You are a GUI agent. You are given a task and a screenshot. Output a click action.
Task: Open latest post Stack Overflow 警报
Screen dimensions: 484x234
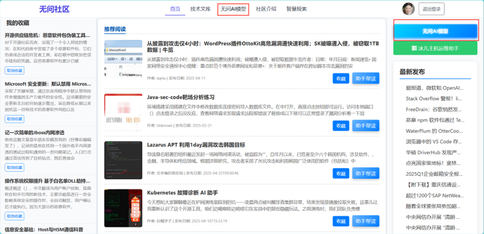(434, 99)
